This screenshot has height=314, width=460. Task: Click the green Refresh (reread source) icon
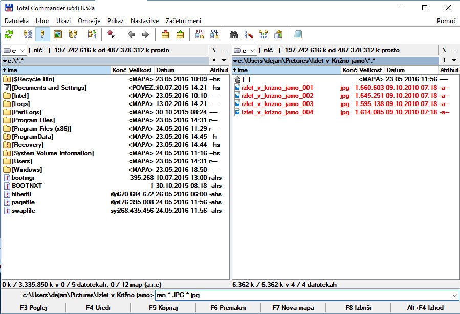click(9, 34)
